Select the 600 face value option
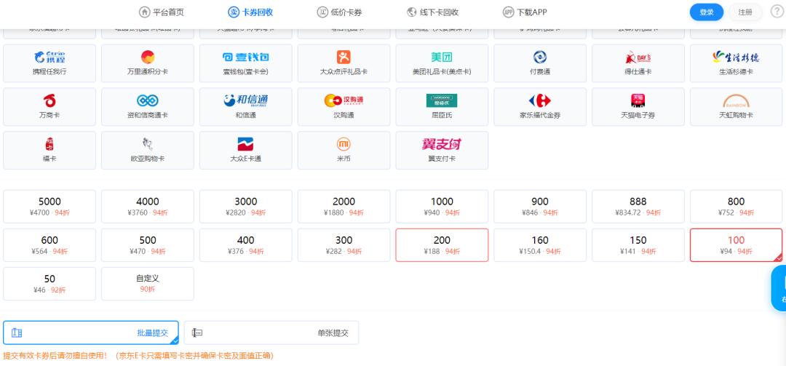This screenshot has width=786, height=366. [49, 245]
